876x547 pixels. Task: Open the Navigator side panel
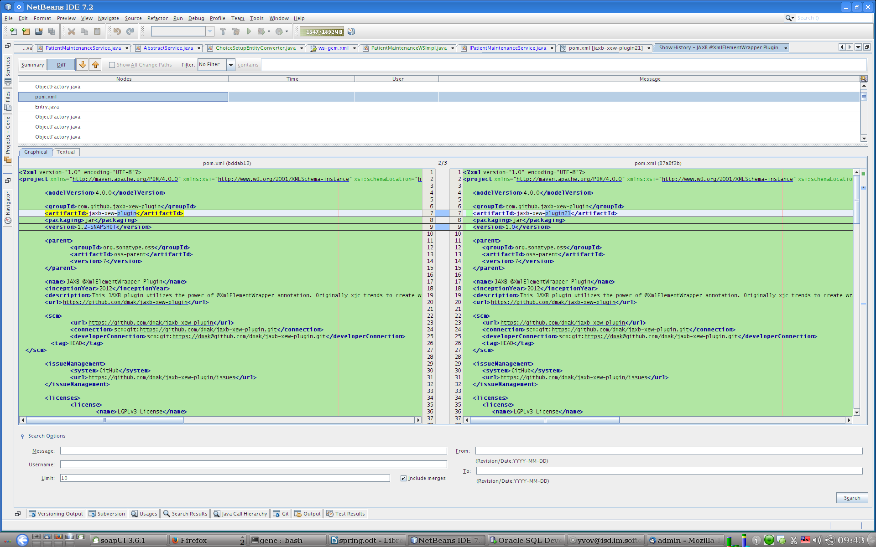point(8,207)
